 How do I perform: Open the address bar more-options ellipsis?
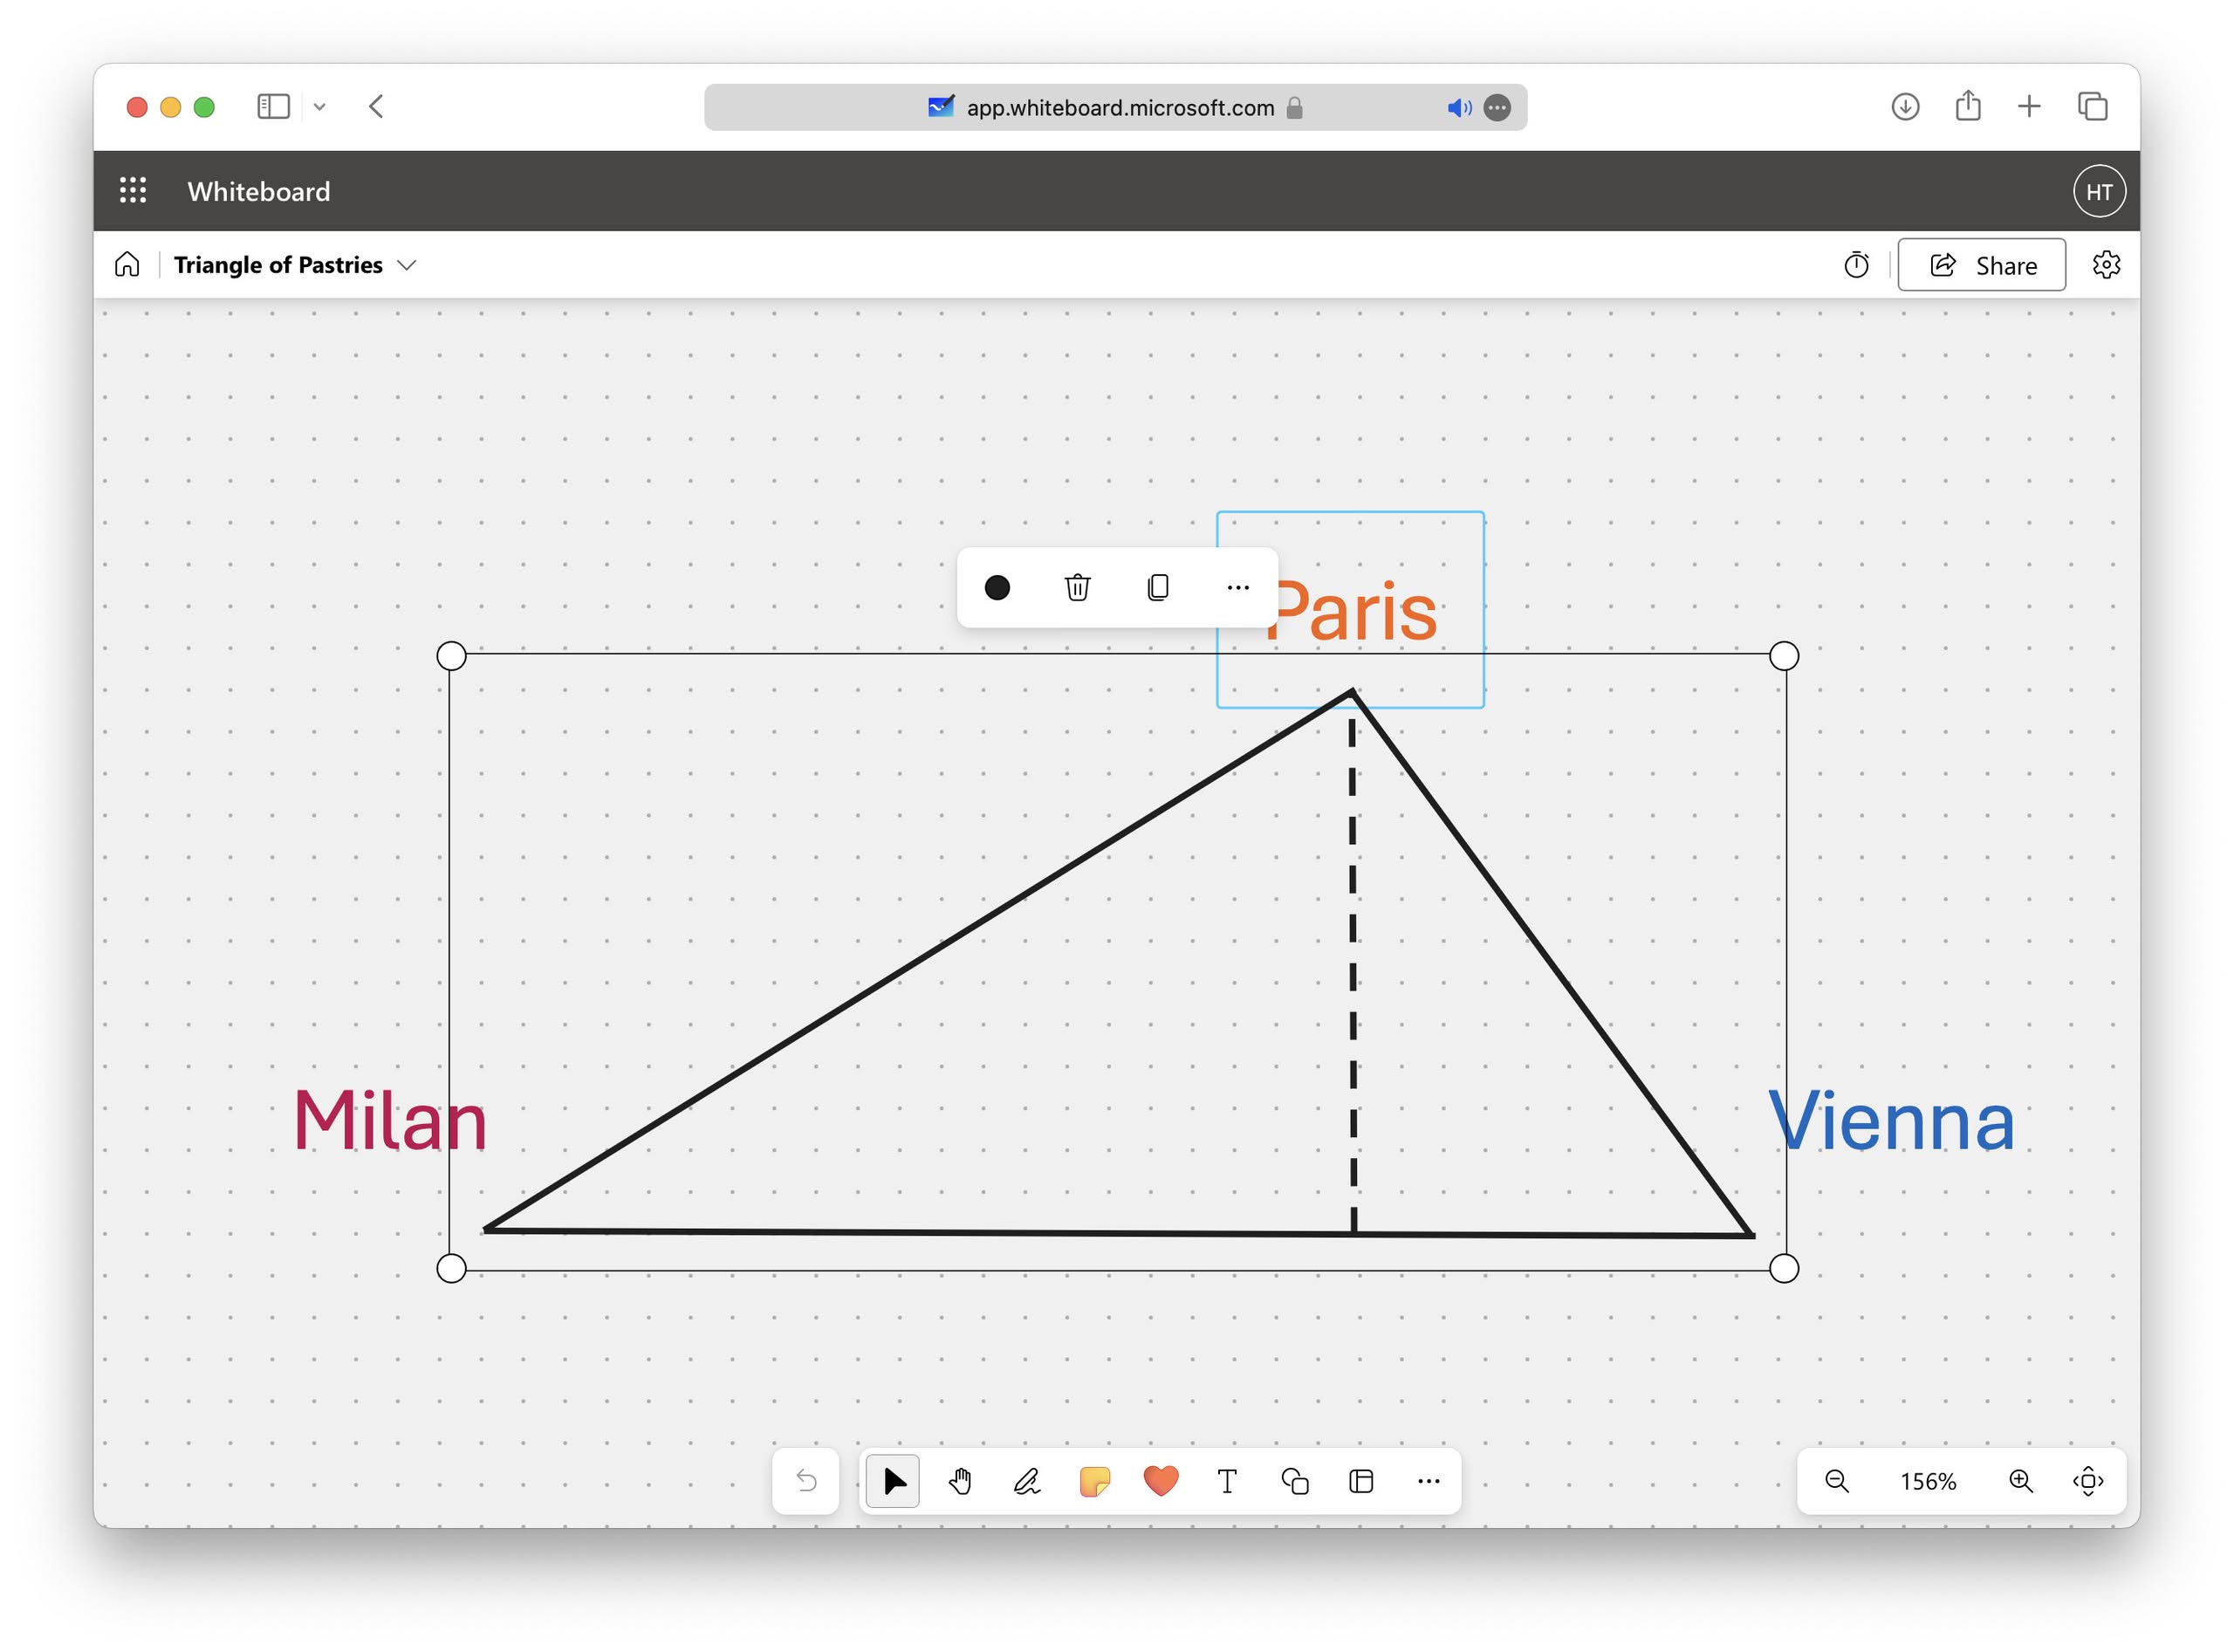click(x=1496, y=107)
